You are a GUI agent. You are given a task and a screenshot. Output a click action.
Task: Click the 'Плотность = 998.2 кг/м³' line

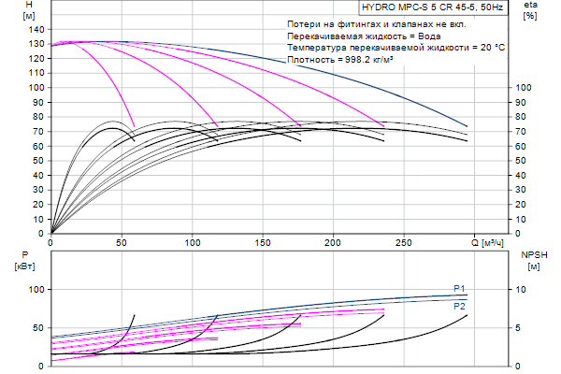point(340,59)
